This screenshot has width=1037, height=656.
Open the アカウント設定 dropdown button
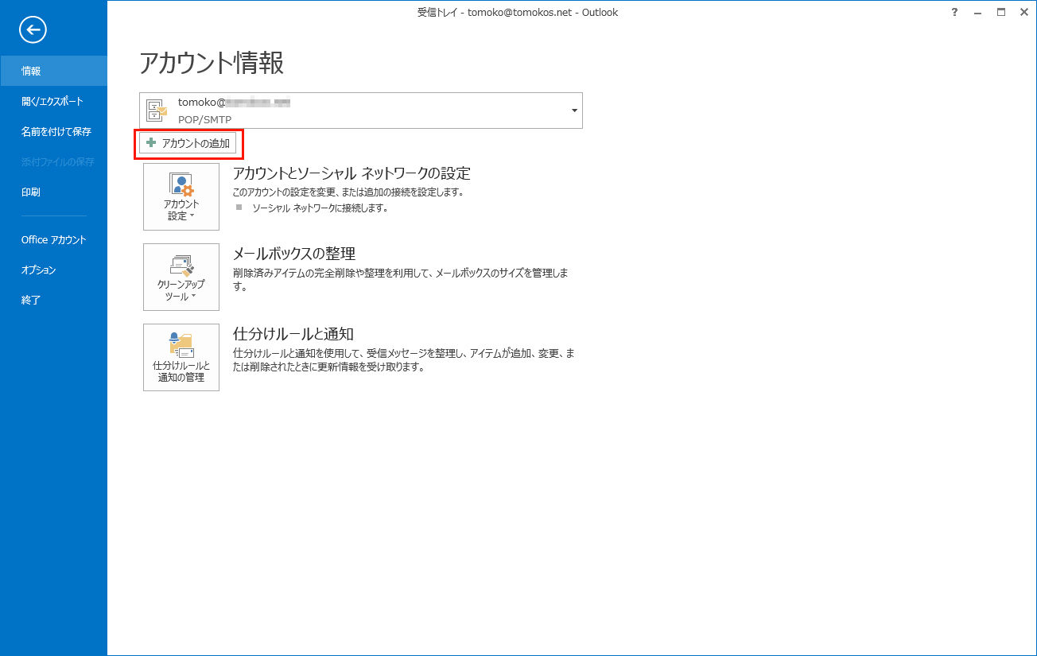(x=181, y=196)
